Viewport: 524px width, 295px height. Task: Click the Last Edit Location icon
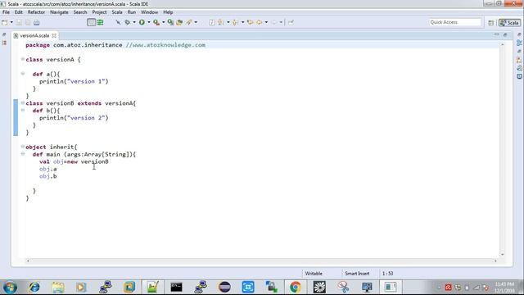coord(250,22)
